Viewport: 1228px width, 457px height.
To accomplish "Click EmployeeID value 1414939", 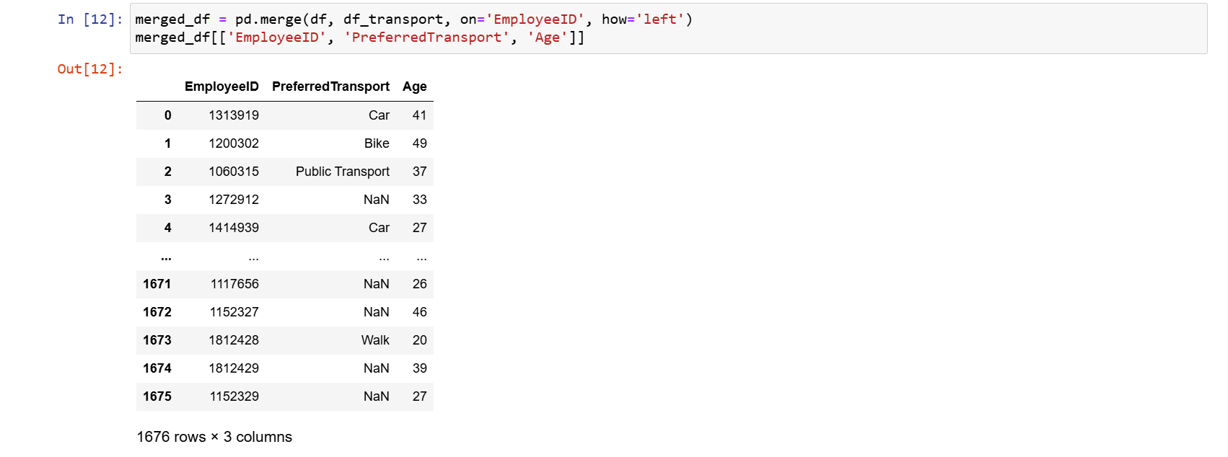I will tap(234, 228).
